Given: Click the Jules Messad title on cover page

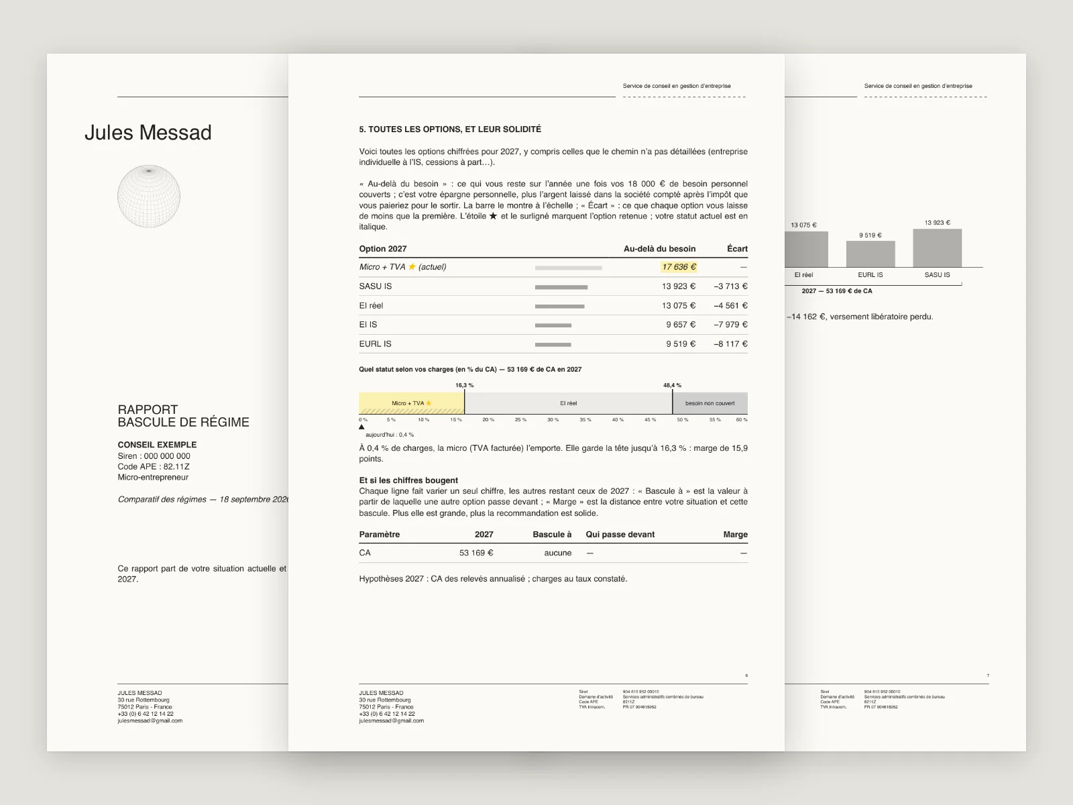Looking at the screenshot, I should pyautogui.click(x=148, y=133).
